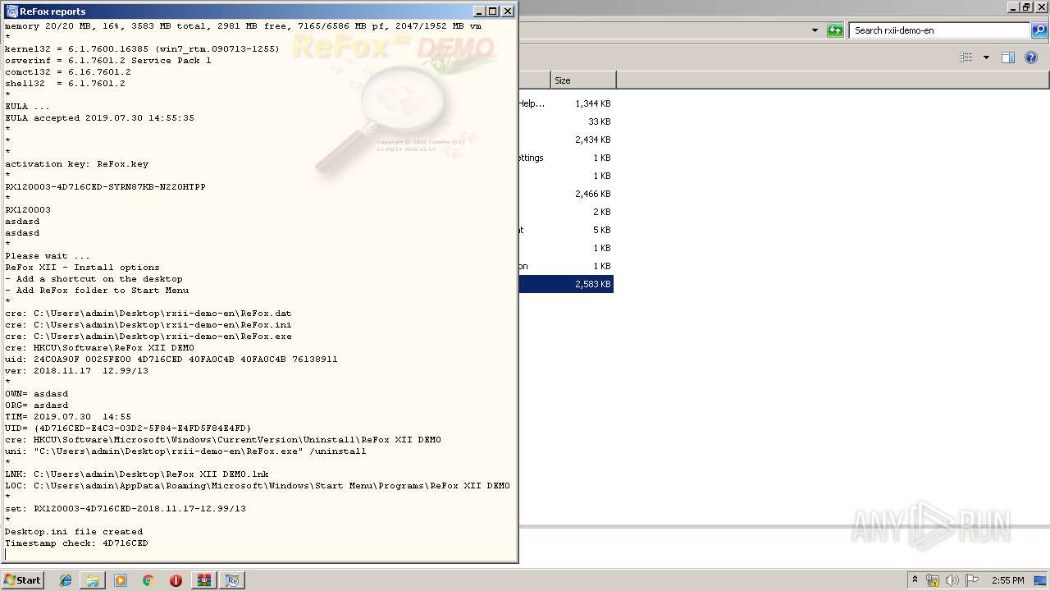This screenshot has width=1050, height=591.
Task: Click the 'OWN= asdasd' line
Action: click(x=37, y=394)
